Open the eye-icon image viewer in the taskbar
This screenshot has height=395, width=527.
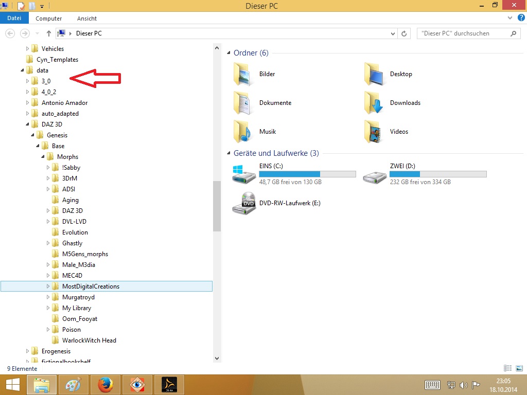point(137,385)
